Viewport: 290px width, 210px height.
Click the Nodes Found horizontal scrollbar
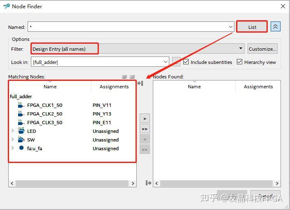[x=216, y=183]
